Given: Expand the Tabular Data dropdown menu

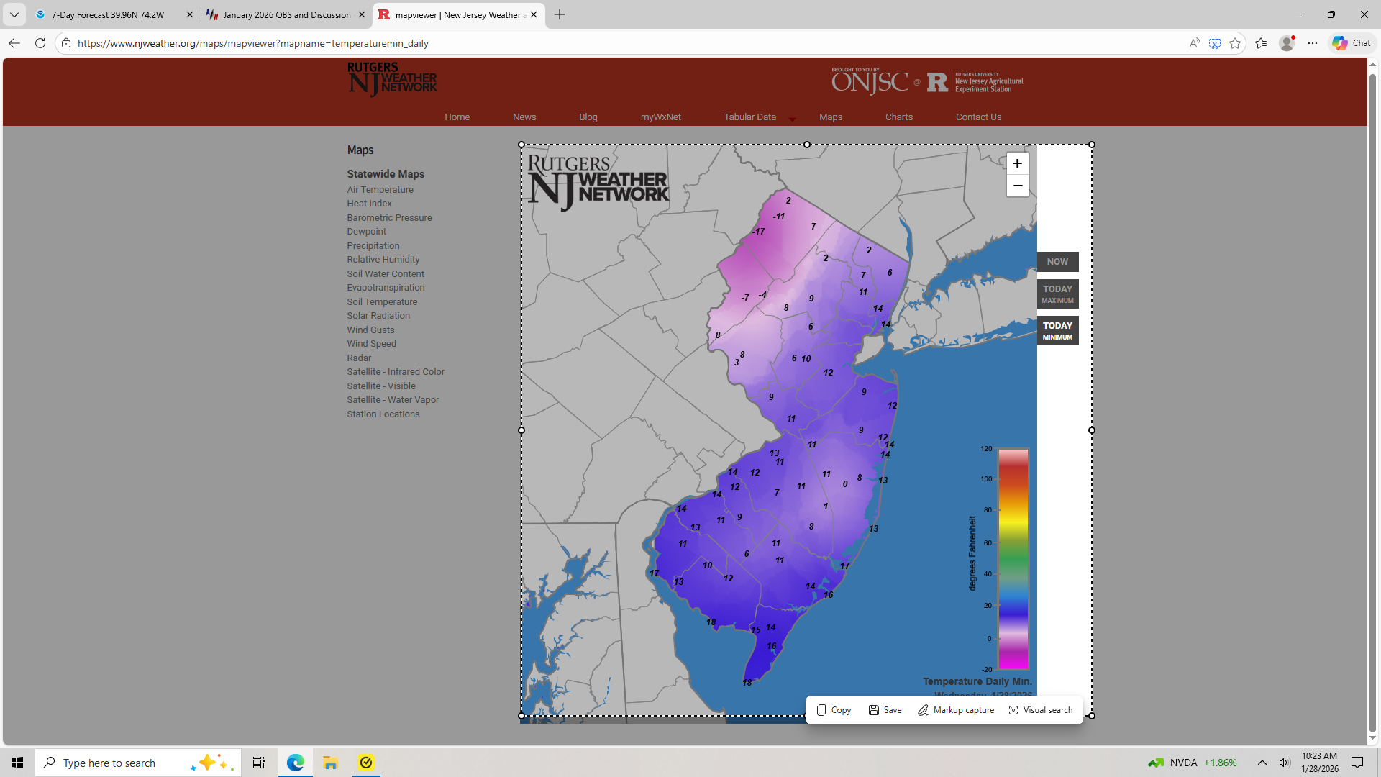Looking at the screenshot, I should click(792, 118).
